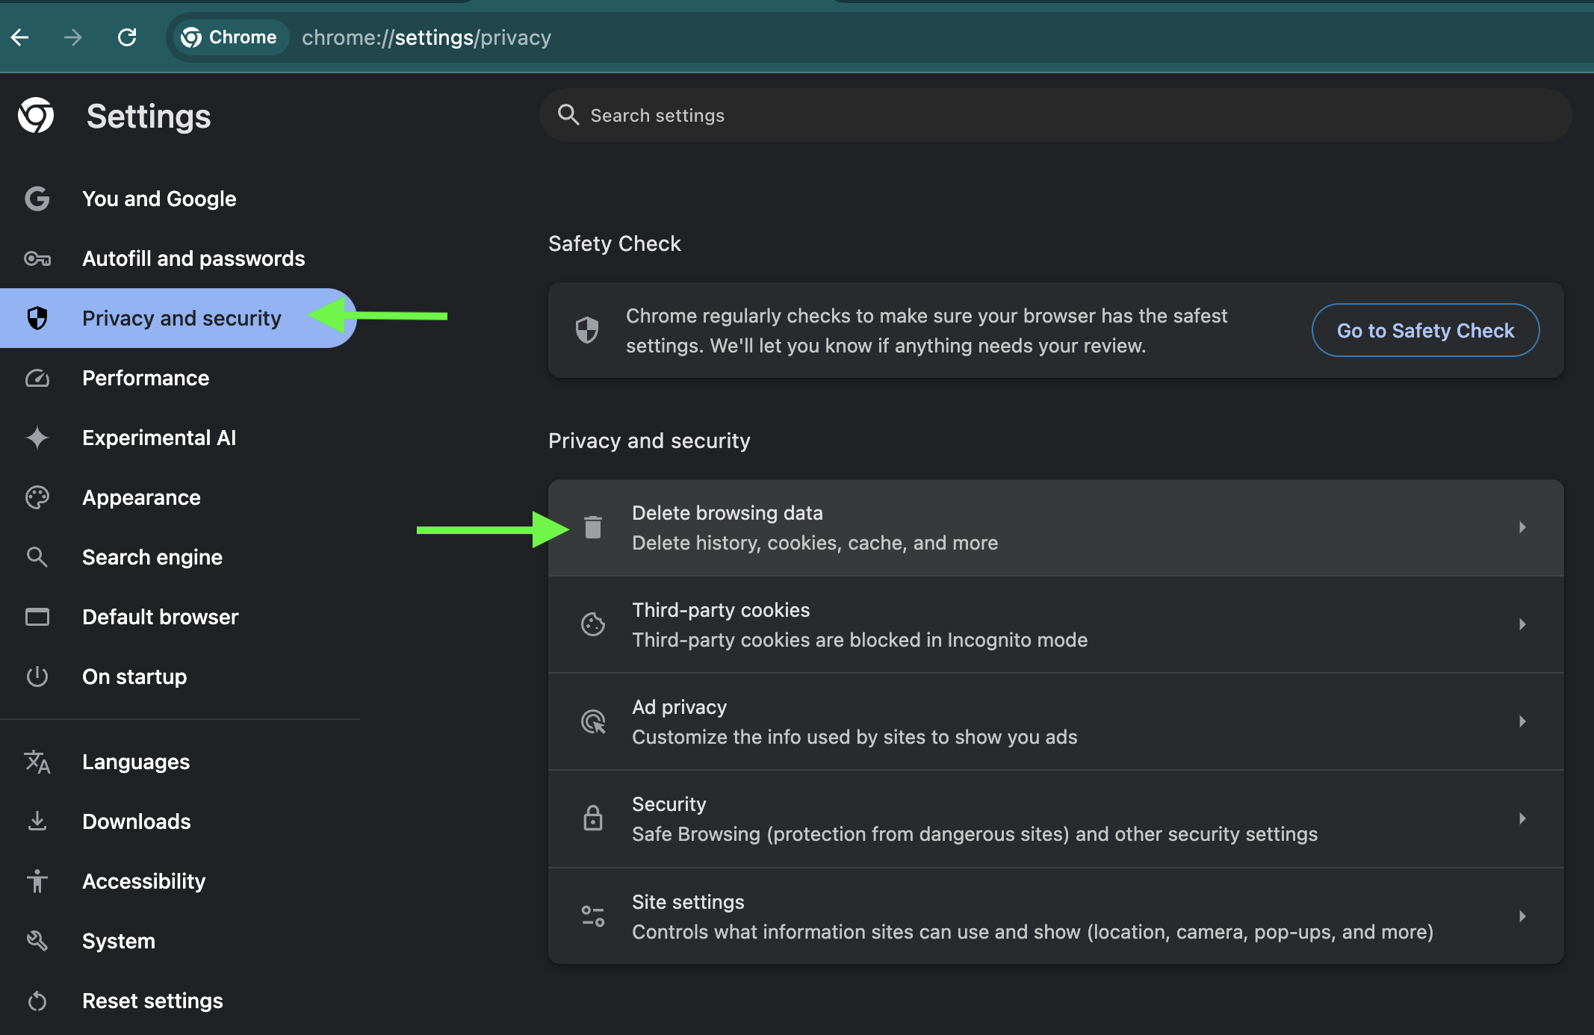This screenshot has height=1035, width=1594.
Task: Open the Autofill and passwords section
Action: point(193,258)
